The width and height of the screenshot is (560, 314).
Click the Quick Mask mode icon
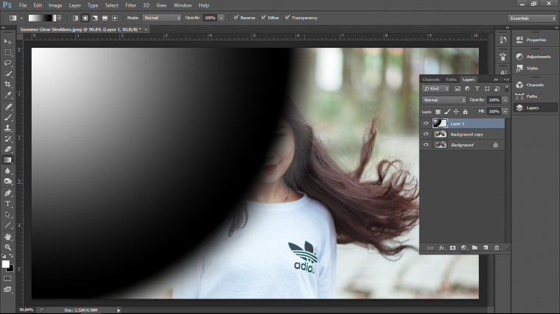[7, 279]
